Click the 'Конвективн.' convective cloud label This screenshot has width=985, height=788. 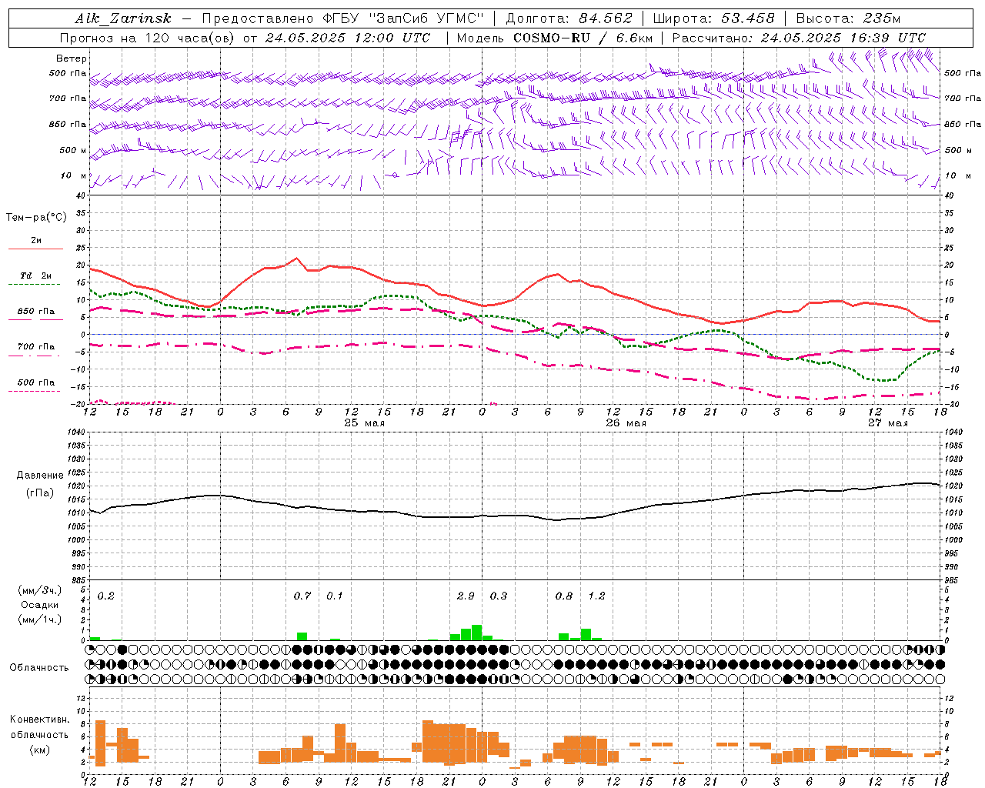[x=39, y=720]
